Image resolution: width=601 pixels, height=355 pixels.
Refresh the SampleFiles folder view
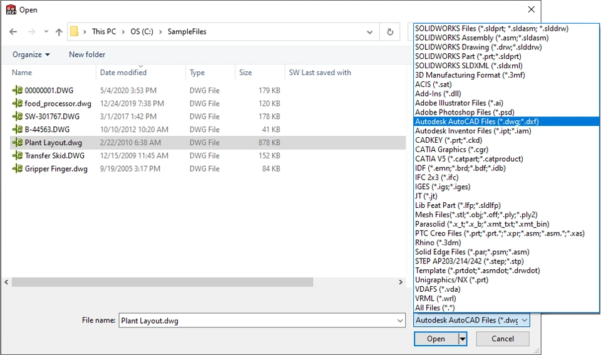point(390,32)
